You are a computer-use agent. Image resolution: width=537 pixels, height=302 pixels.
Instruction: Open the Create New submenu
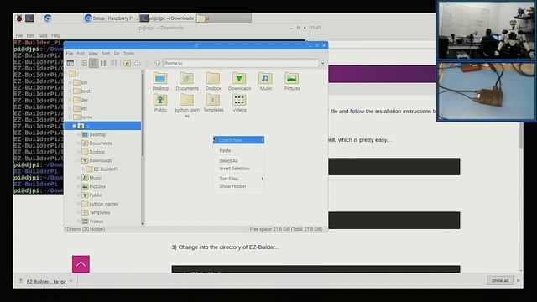tap(238, 140)
